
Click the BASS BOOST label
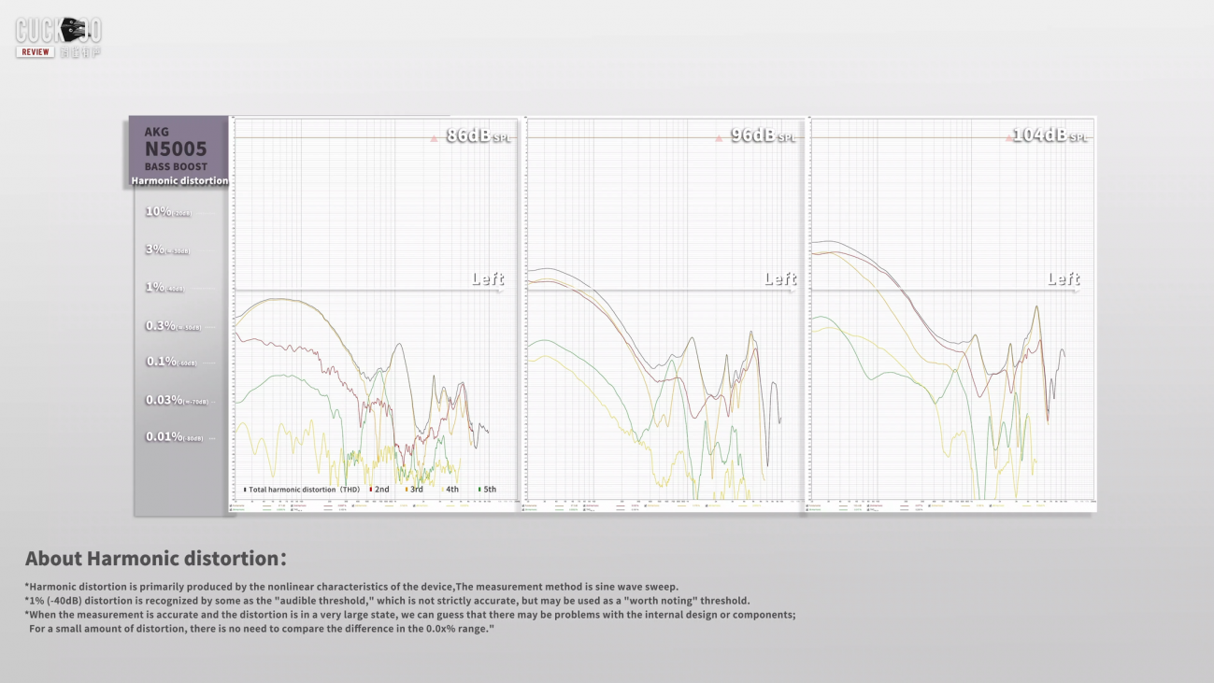[x=176, y=166]
